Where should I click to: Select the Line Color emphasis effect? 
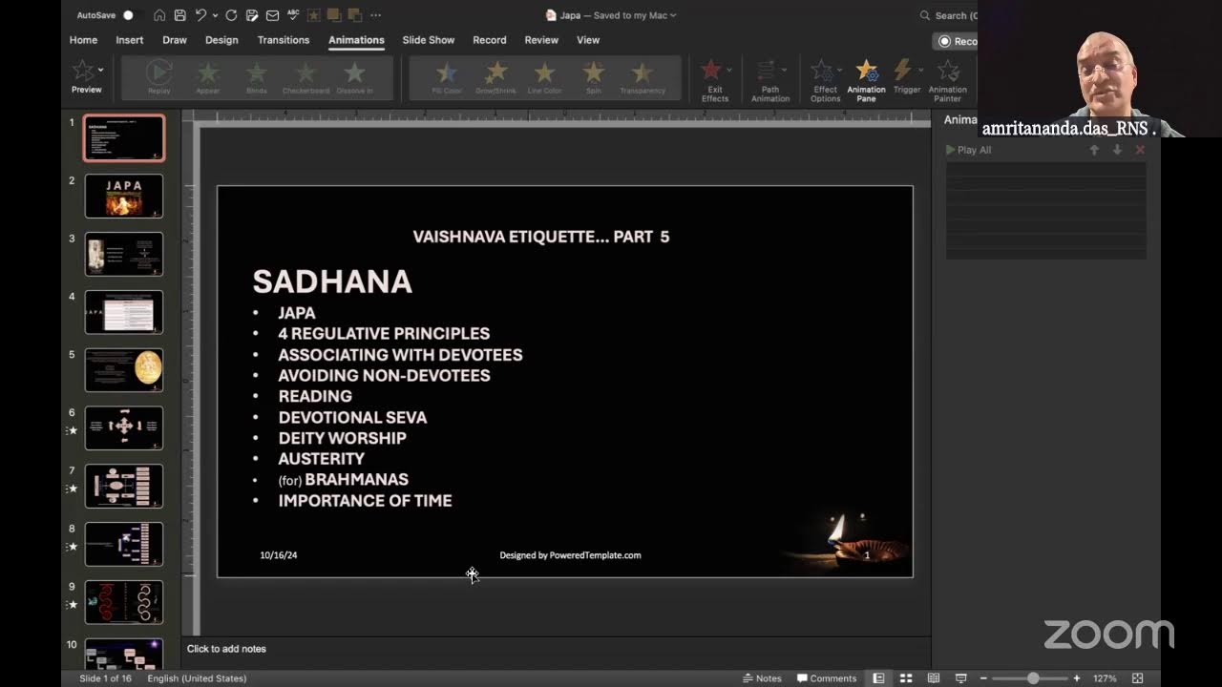[545, 77]
